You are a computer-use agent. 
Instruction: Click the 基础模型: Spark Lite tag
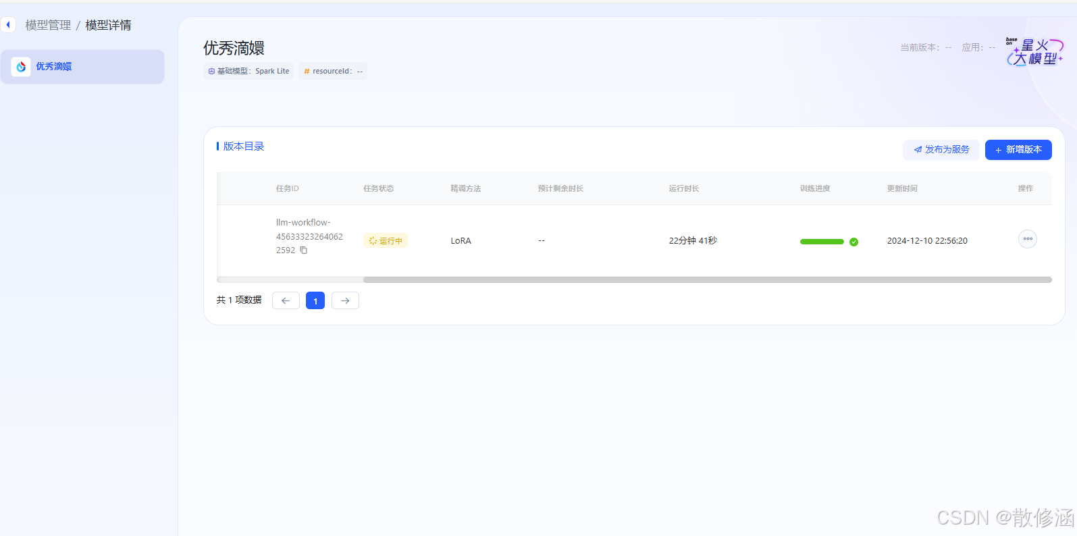(x=248, y=71)
